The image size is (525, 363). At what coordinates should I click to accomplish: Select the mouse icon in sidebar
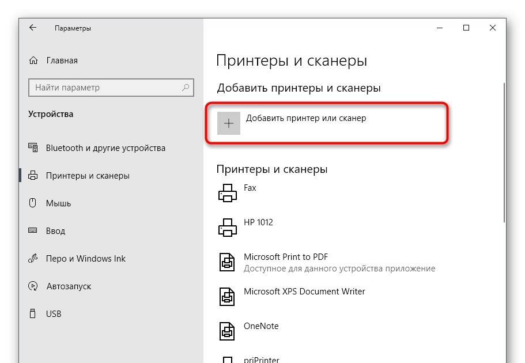tap(32, 203)
